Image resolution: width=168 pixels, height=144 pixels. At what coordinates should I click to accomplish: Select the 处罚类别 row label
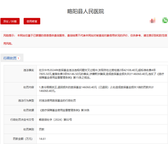(x=29, y=129)
